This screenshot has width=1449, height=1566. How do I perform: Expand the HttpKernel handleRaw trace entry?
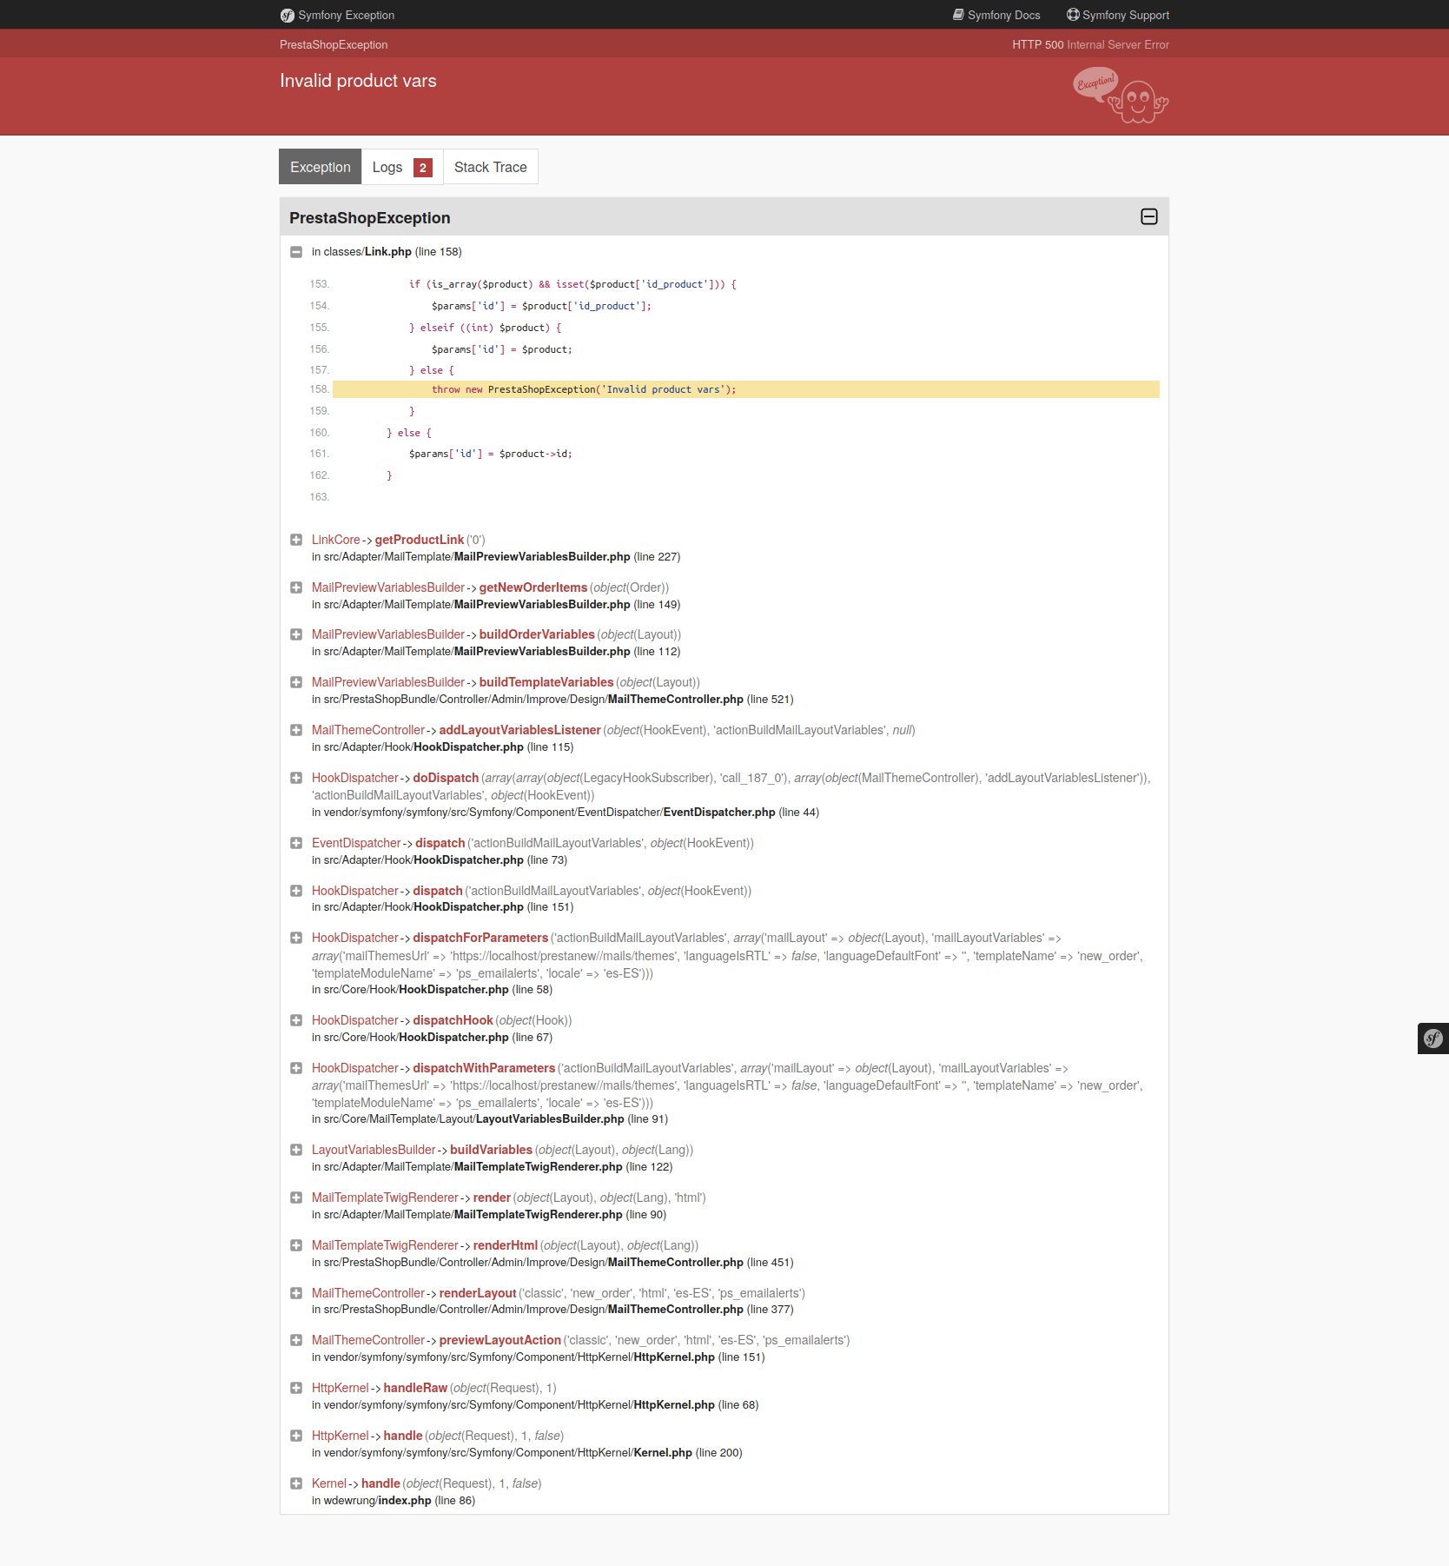(296, 1388)
